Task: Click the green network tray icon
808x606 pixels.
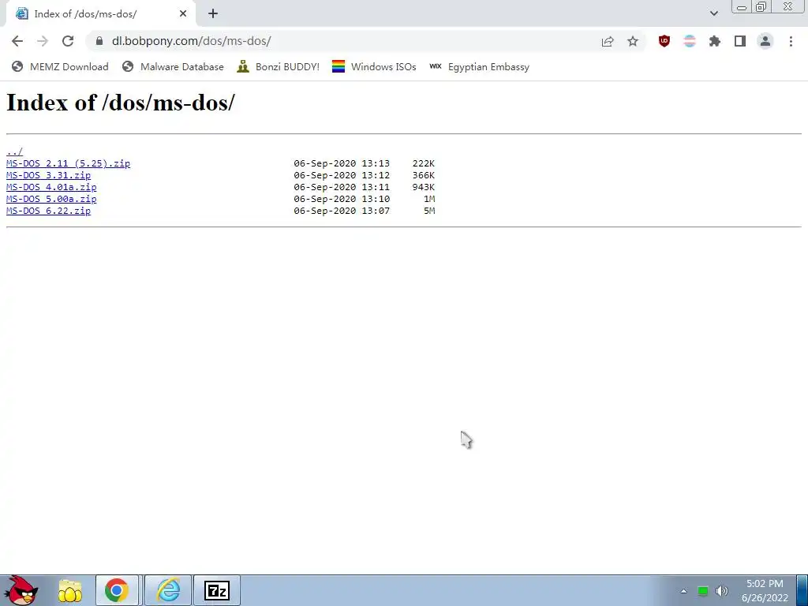Action: point(703,591)
